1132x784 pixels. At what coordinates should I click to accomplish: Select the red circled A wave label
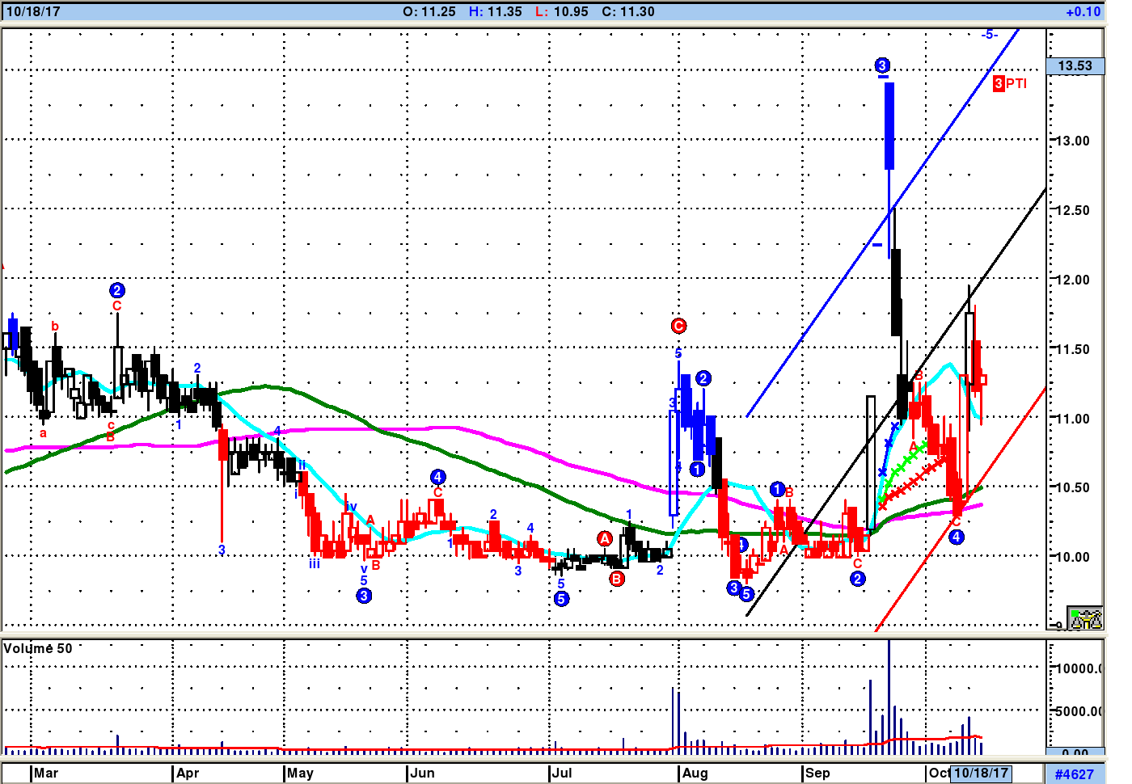605,539
